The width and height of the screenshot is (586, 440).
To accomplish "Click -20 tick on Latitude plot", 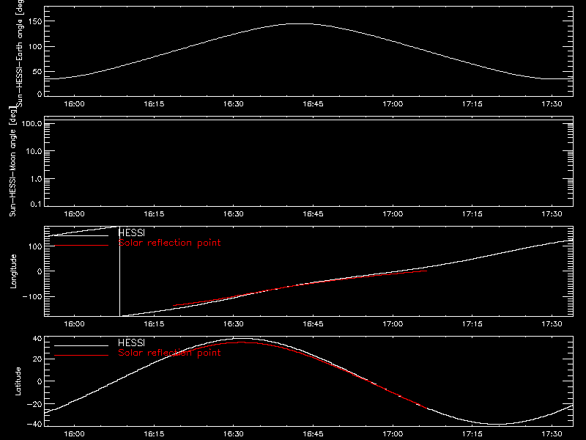I will pyautogui.click(x=34, y=404).
